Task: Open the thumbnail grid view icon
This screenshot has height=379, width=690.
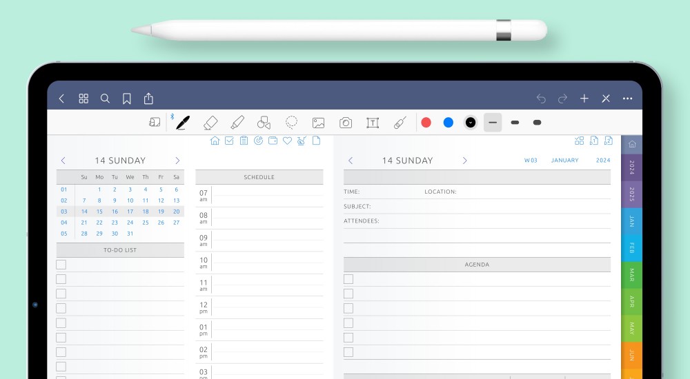Action: coord(83,99)
